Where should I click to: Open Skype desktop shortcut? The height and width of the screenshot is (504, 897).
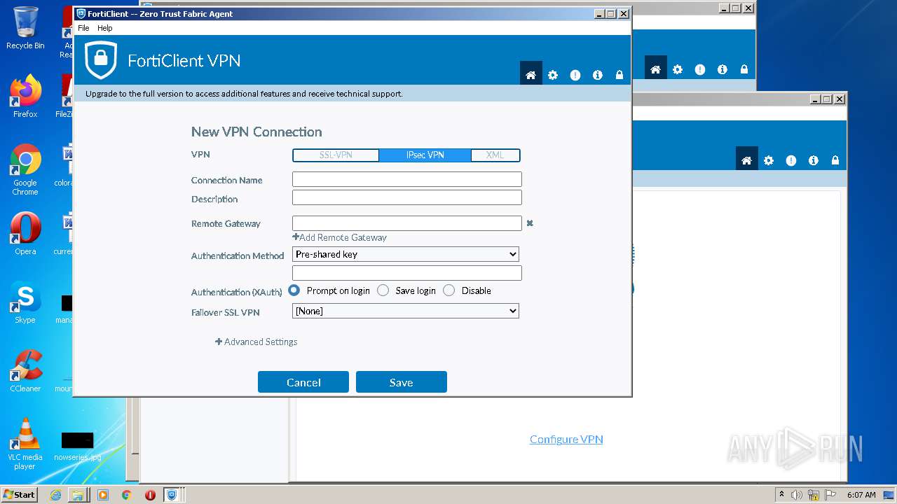click(25, 302)
